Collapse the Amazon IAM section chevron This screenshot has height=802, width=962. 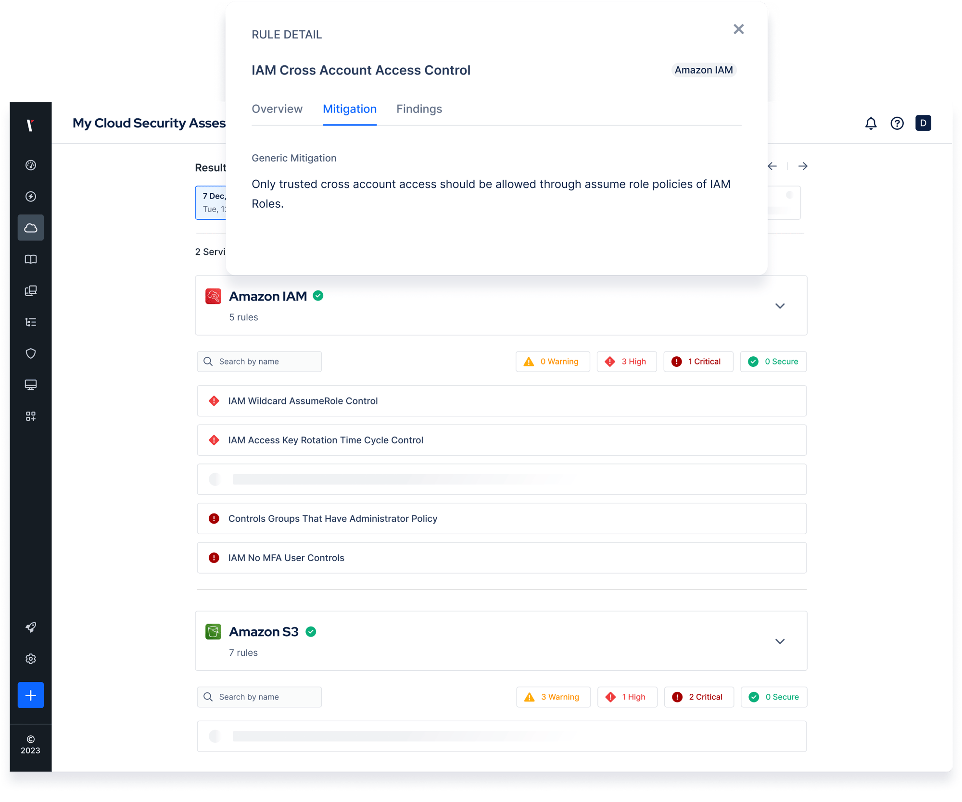[780, 306]
